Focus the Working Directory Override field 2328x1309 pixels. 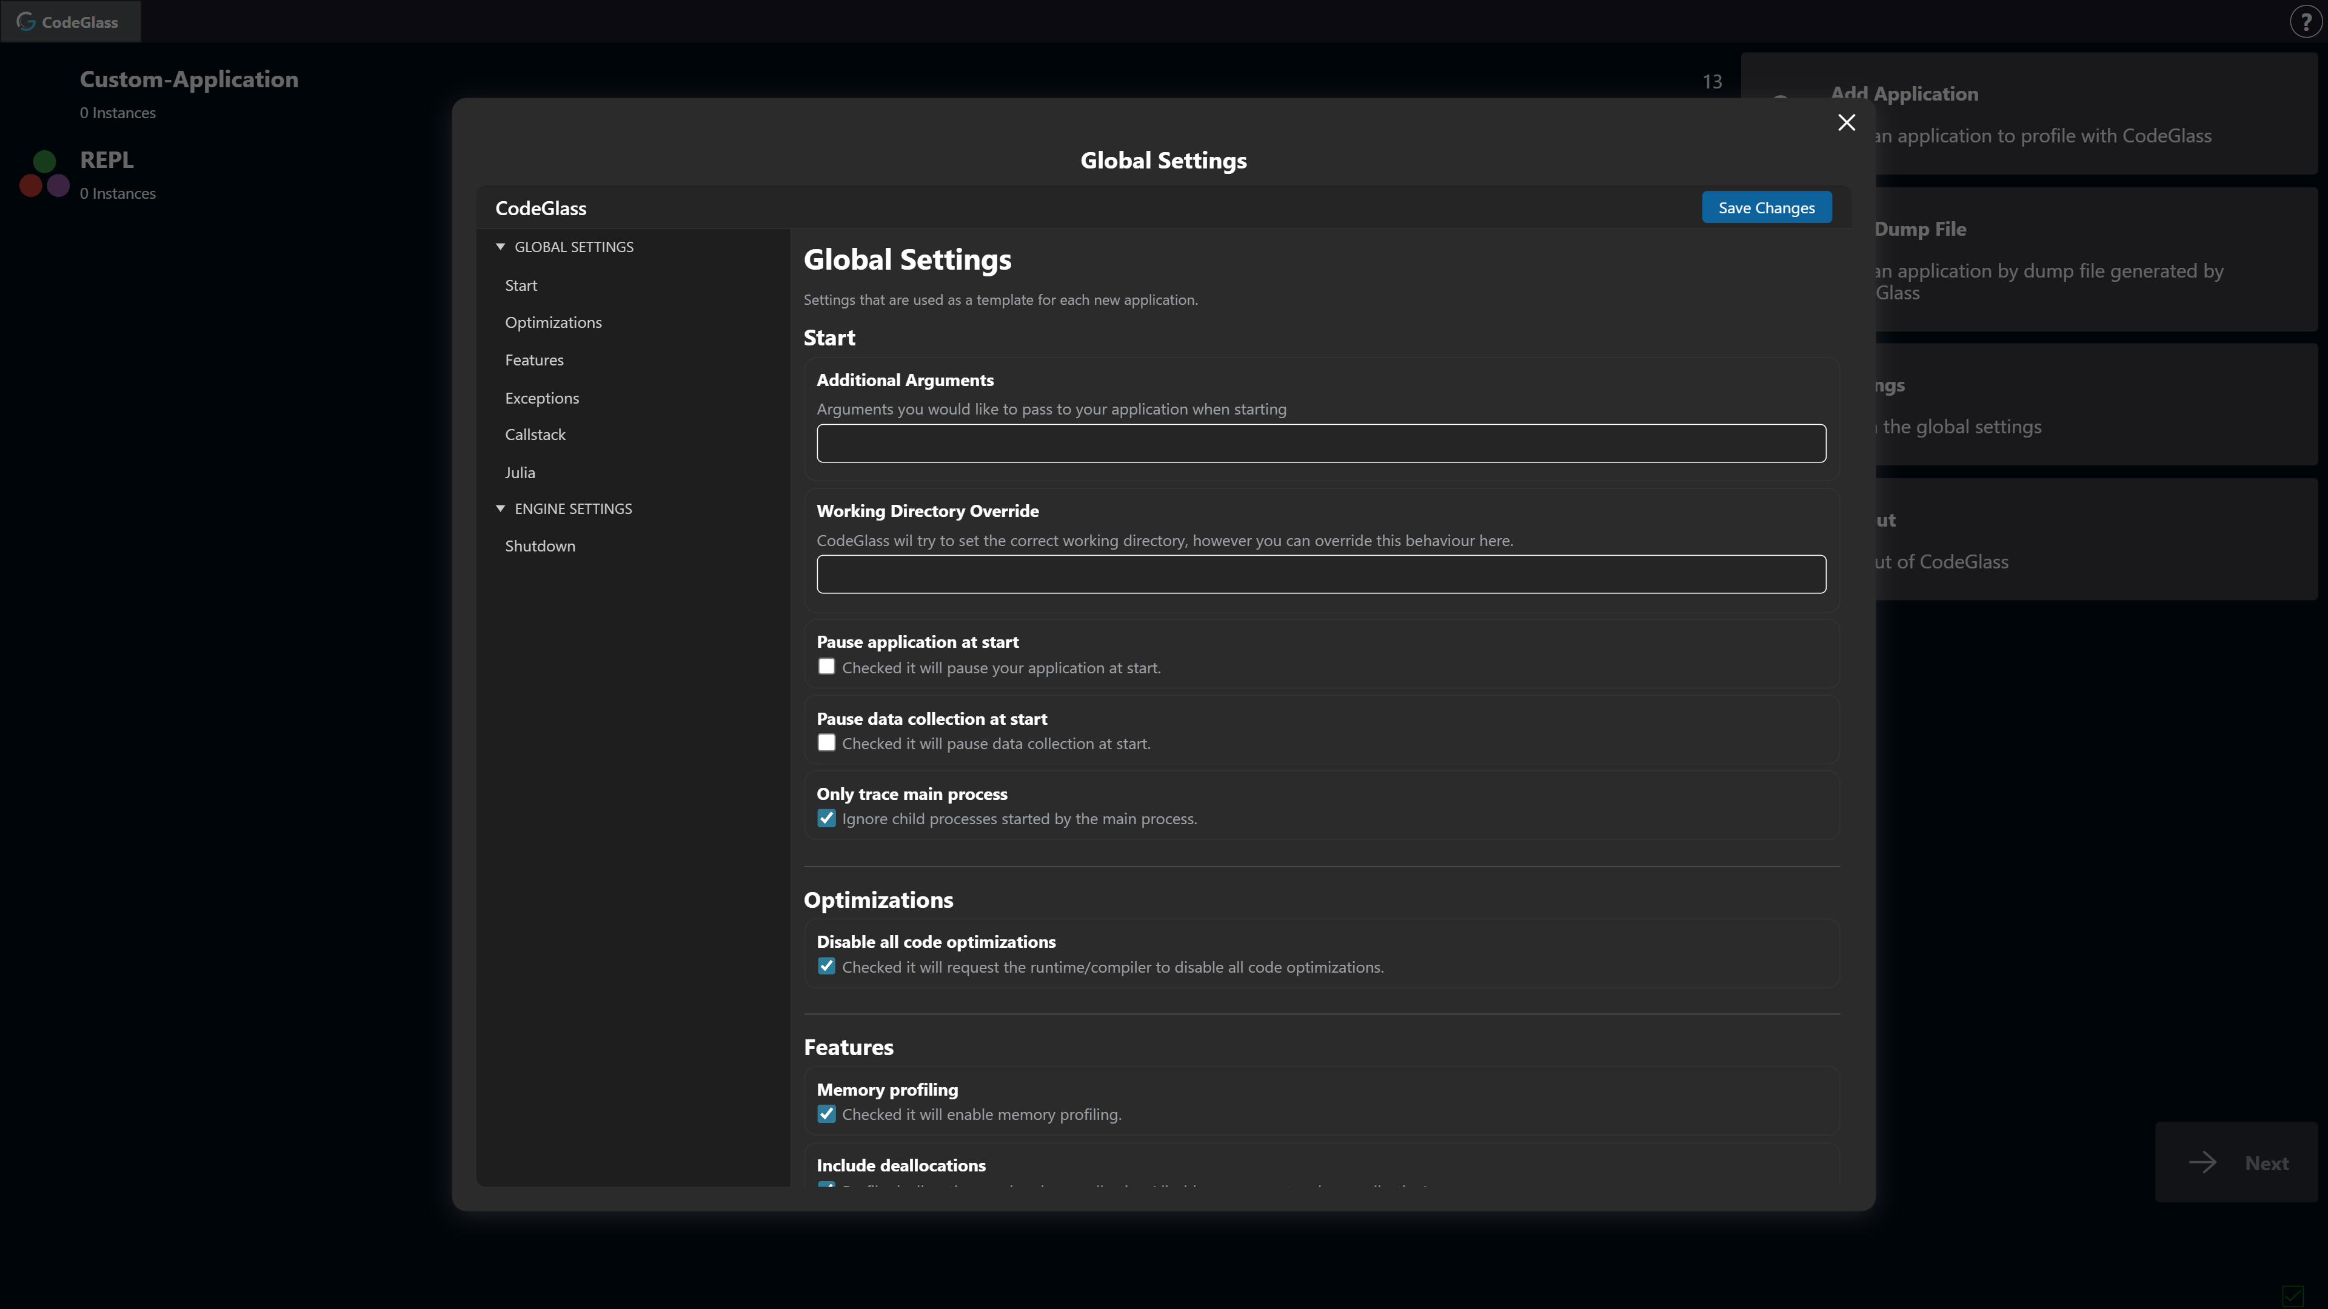(x=1320, y=575)
